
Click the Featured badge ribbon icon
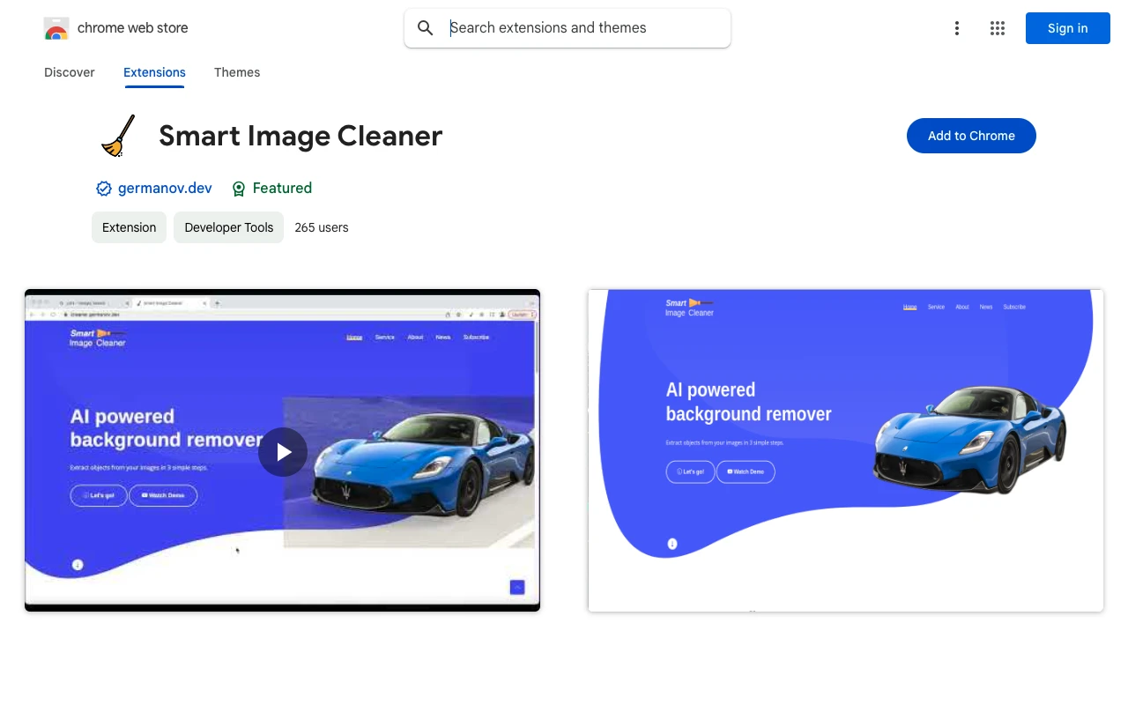[x=239, y=189]
